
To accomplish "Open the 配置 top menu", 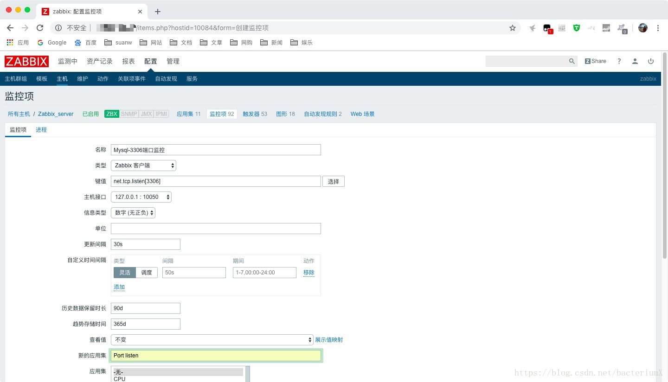I will pos(151,61).
